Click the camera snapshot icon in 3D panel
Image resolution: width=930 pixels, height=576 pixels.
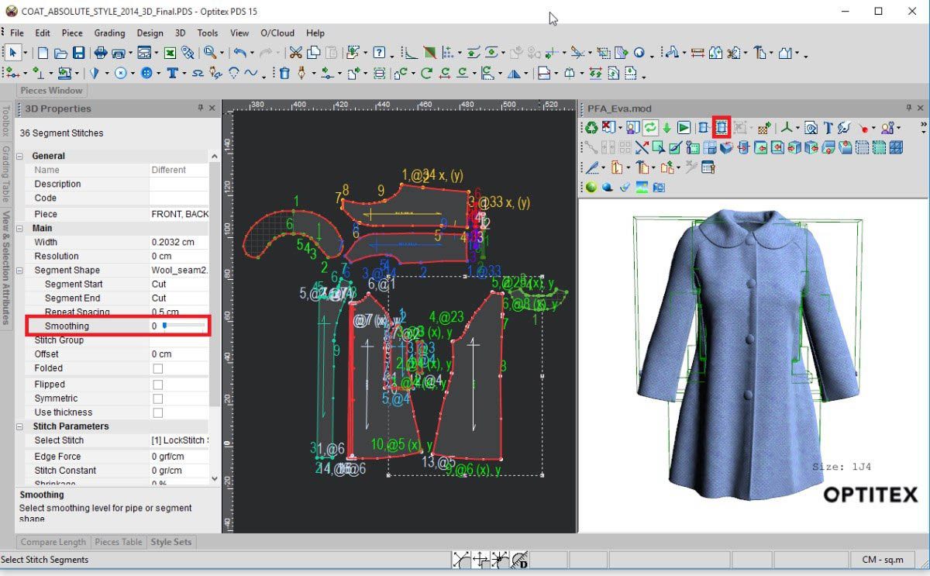coord(659,187)
